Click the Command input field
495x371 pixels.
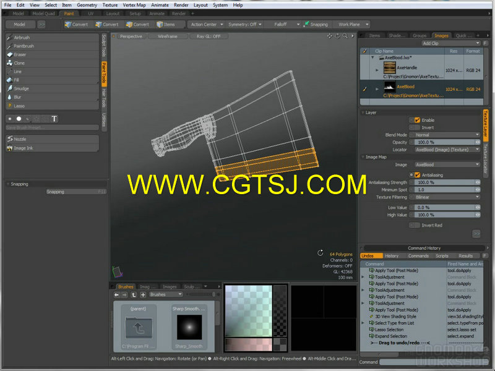(x=434, y=362)
